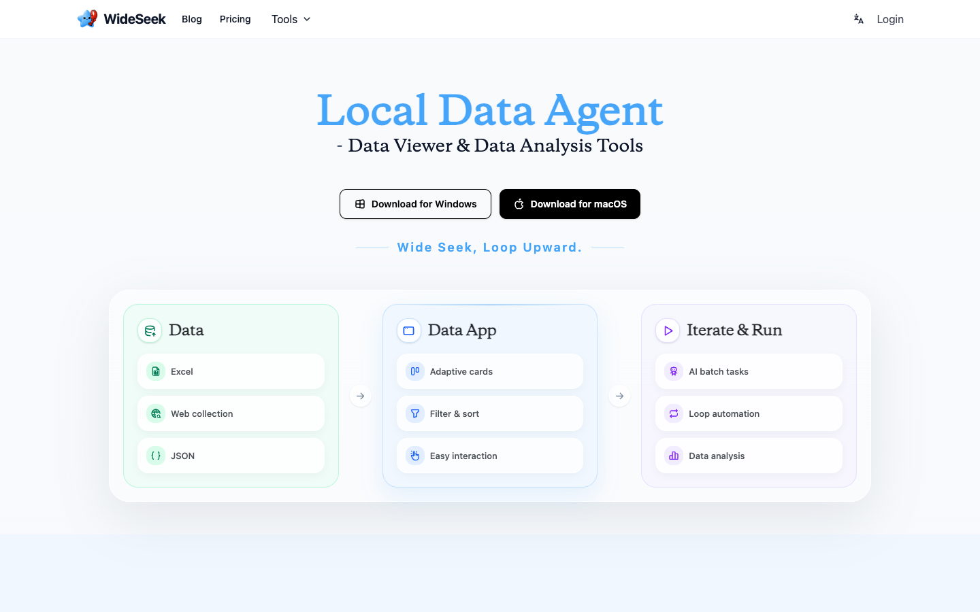980x612 pixels.
Task: Open the Blog page
Action: tap(192, 19)
